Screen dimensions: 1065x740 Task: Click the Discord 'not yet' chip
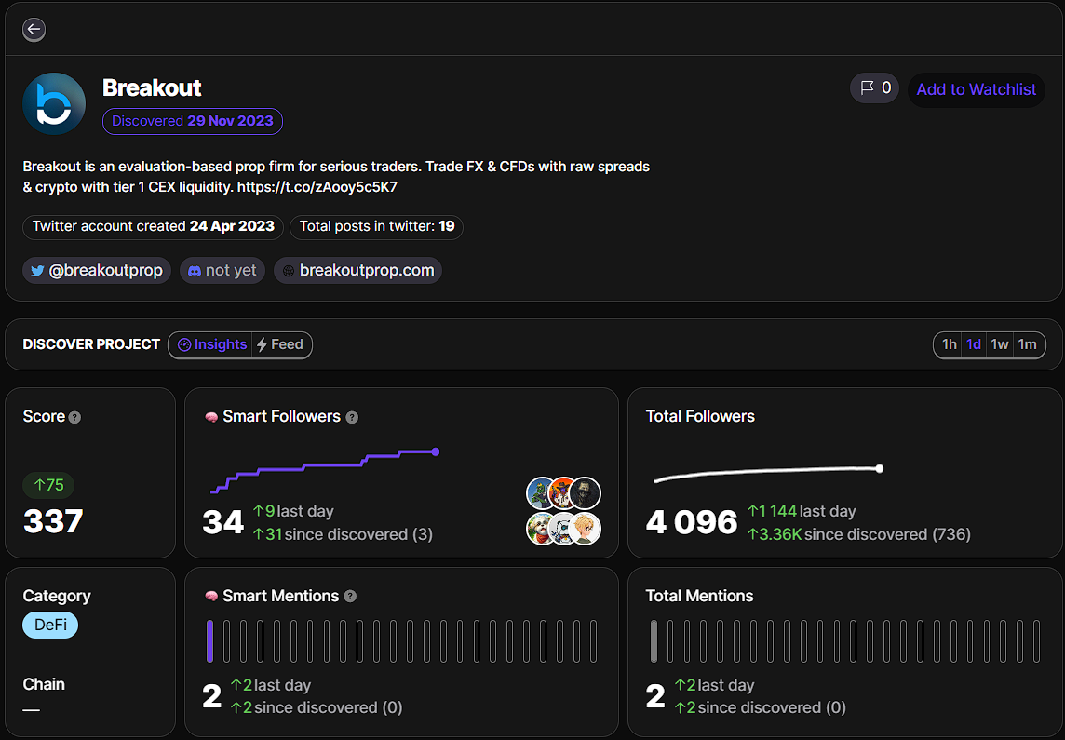point(222,270)
